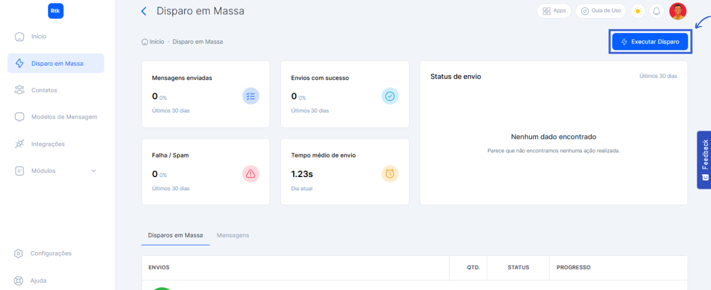Open the notifications bell icon
The width and height of the screenshot is (711, 290).
click(656, 11)
